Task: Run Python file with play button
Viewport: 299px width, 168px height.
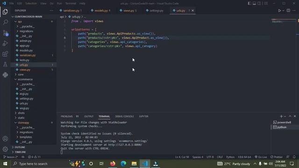Action: 279,11
